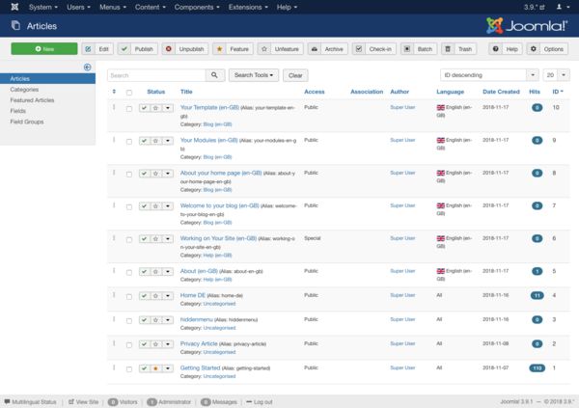579x408 pixels.
Task: Select Categories in the sidebar
Action: 24,90
